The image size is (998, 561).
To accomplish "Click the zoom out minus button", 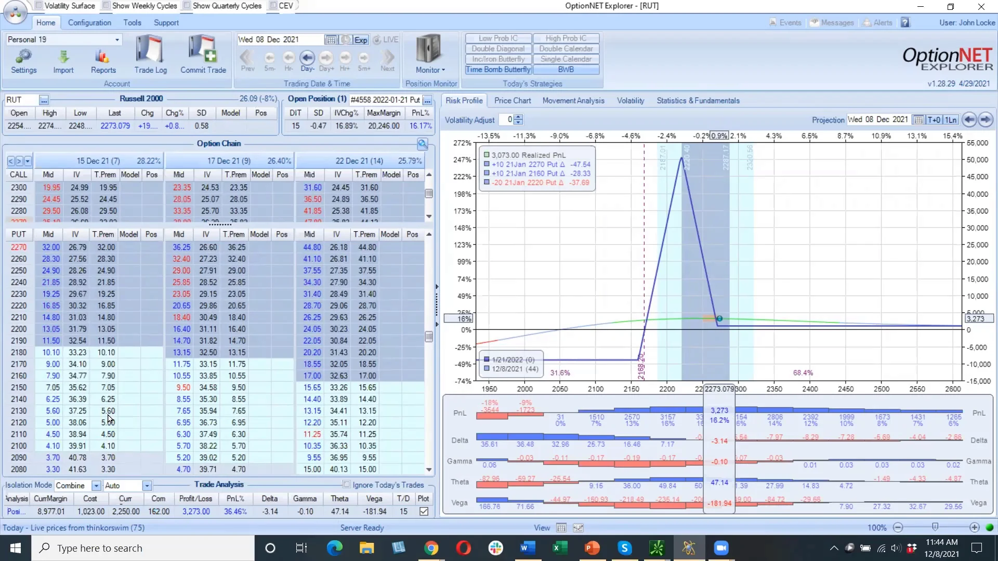I will pos(898,528).
